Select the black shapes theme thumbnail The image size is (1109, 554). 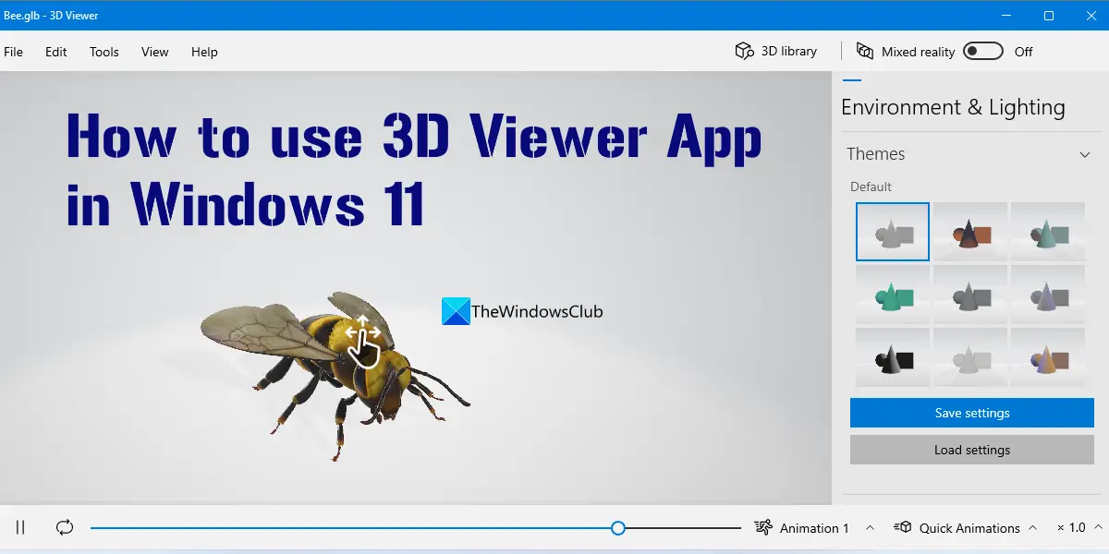point(893,357)
